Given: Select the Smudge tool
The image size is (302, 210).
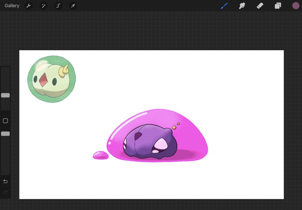Looking at the screenshot, I should pyautogui.click(x=242, y=6).
